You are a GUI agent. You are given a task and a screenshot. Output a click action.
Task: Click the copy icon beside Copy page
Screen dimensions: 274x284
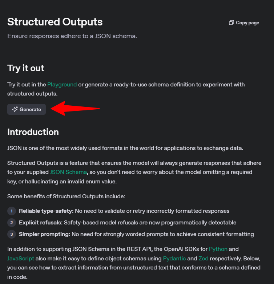coord(231,23)
